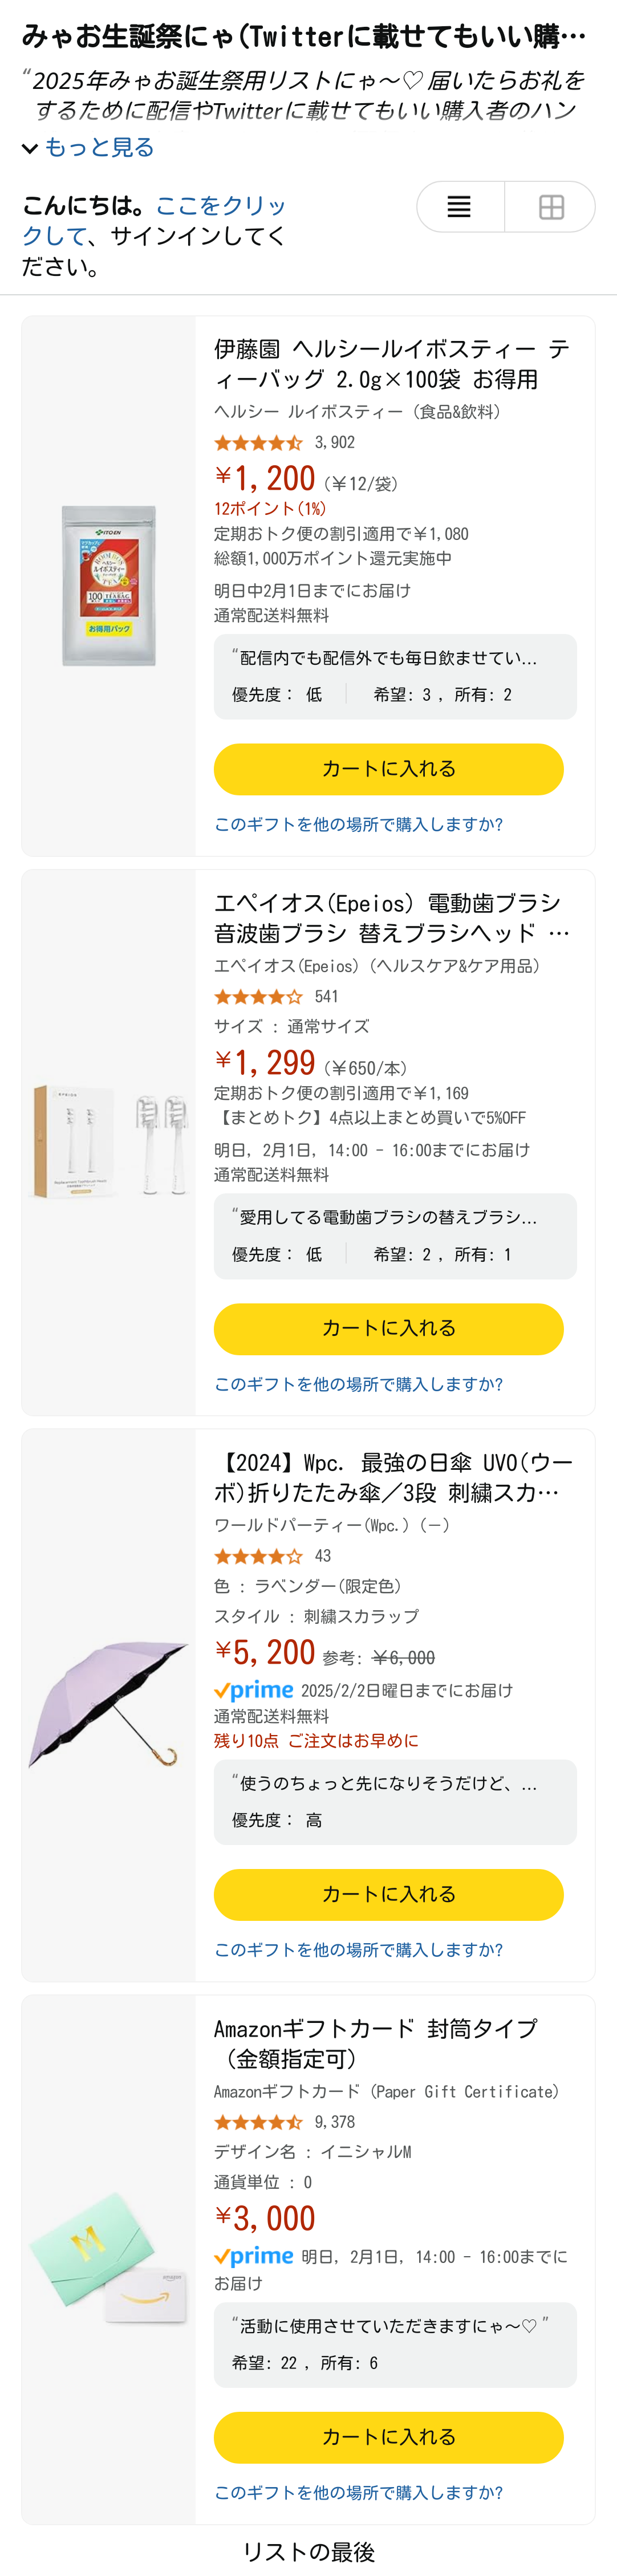
Task: Switch to list view layout icon
Action: (x=460, y=207)
